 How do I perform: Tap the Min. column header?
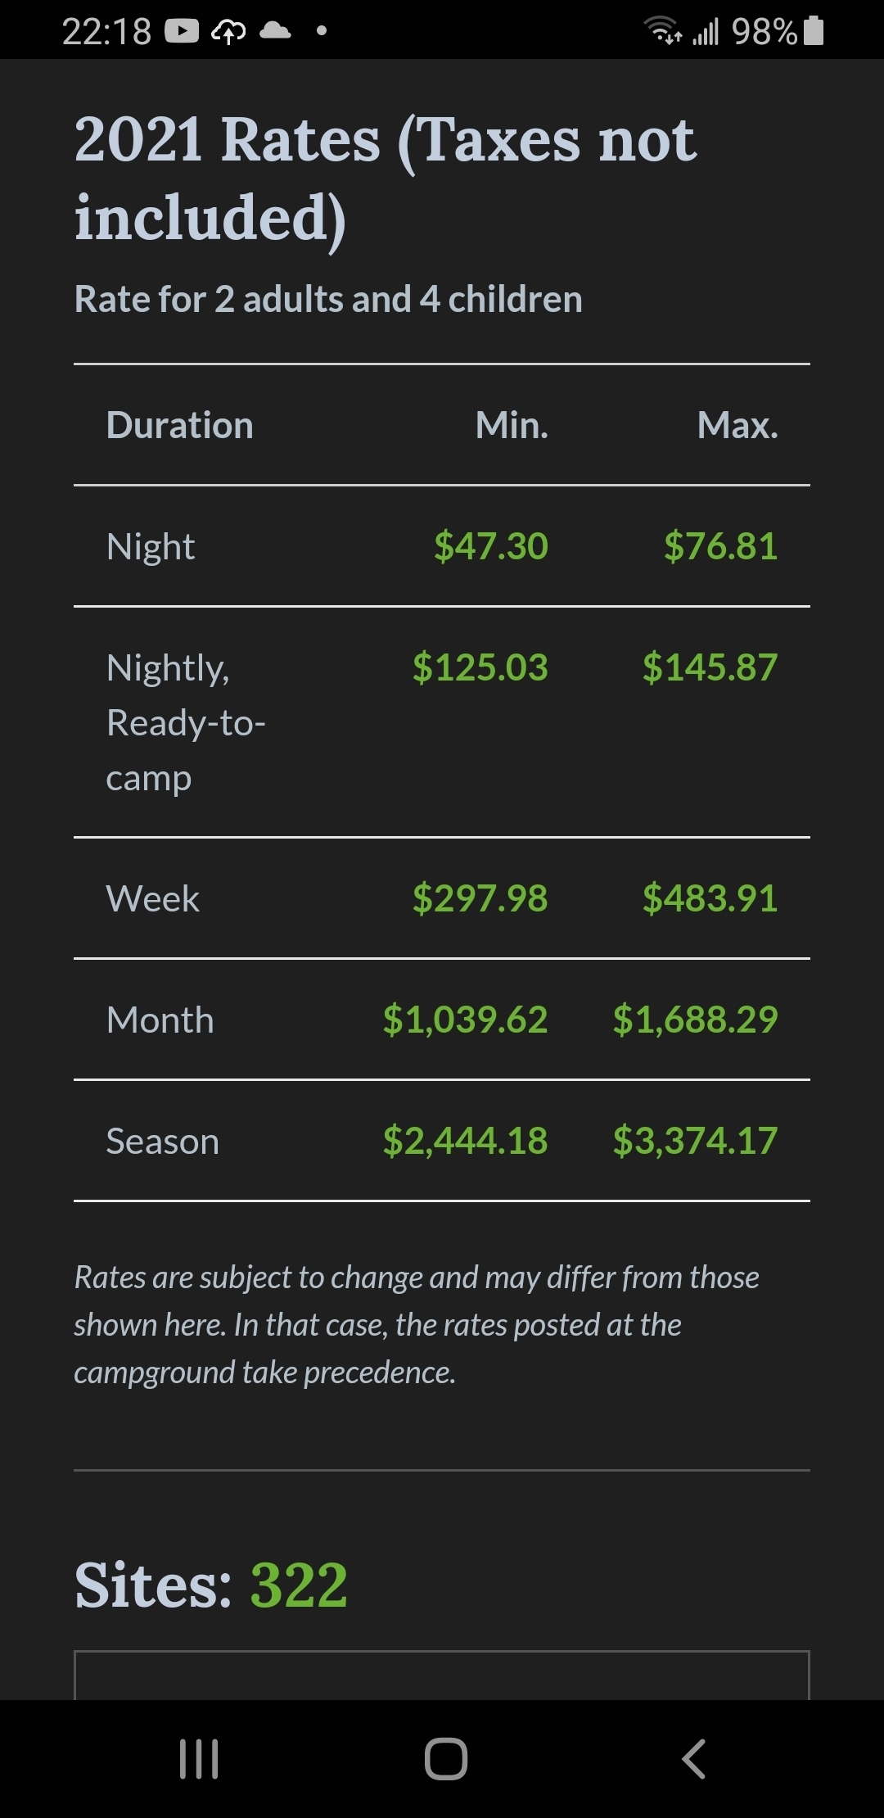(512, 425)
